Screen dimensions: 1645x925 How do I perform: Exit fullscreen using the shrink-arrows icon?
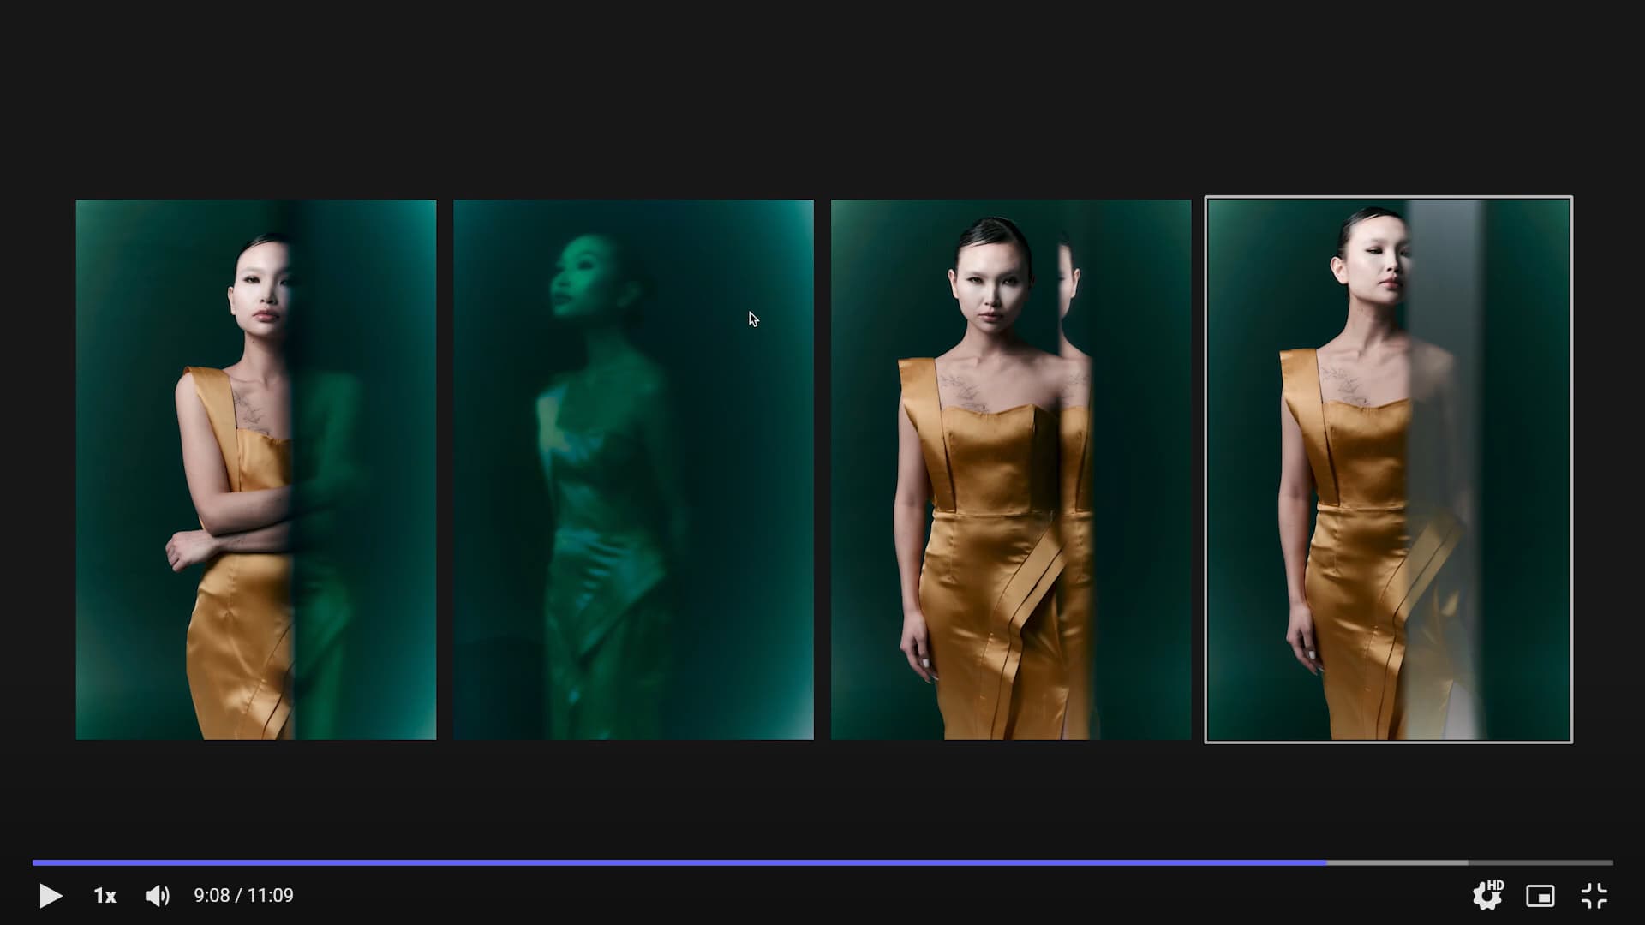[1594, 896]
